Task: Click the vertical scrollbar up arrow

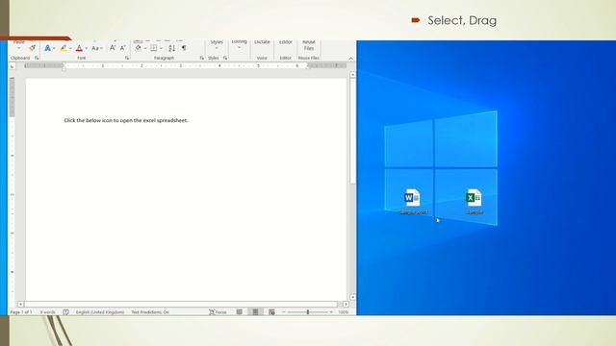Action: pyautogui.click(x=352, y=74)
